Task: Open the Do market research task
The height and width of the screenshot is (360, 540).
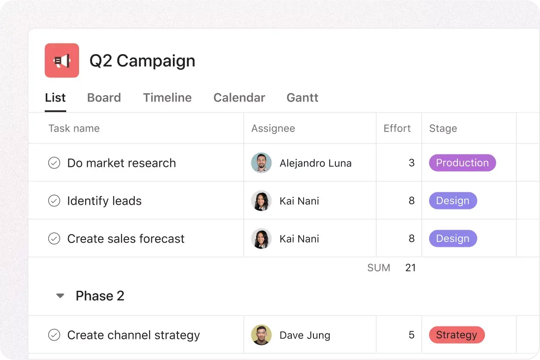Action: coord(121,163)
